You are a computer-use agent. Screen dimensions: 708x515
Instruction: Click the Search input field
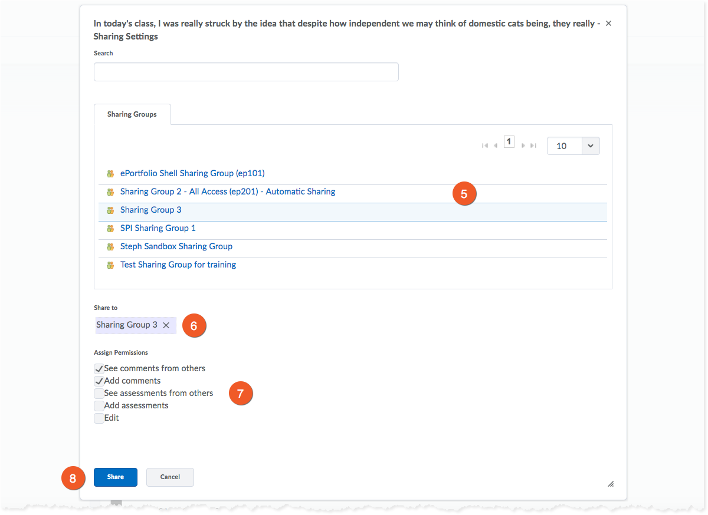coord(246,72)
